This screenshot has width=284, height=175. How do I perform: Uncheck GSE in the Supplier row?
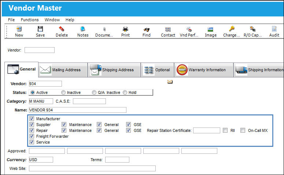pos(128,125)
